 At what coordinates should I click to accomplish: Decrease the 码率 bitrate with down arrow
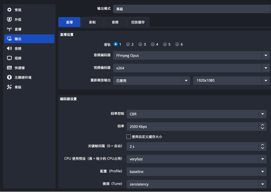click(x=262, y=128)
